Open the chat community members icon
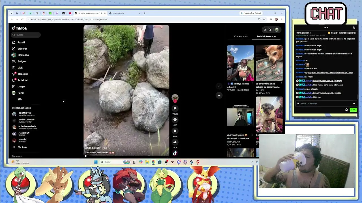This screenshot has height=203, width=362. [354, 28]
